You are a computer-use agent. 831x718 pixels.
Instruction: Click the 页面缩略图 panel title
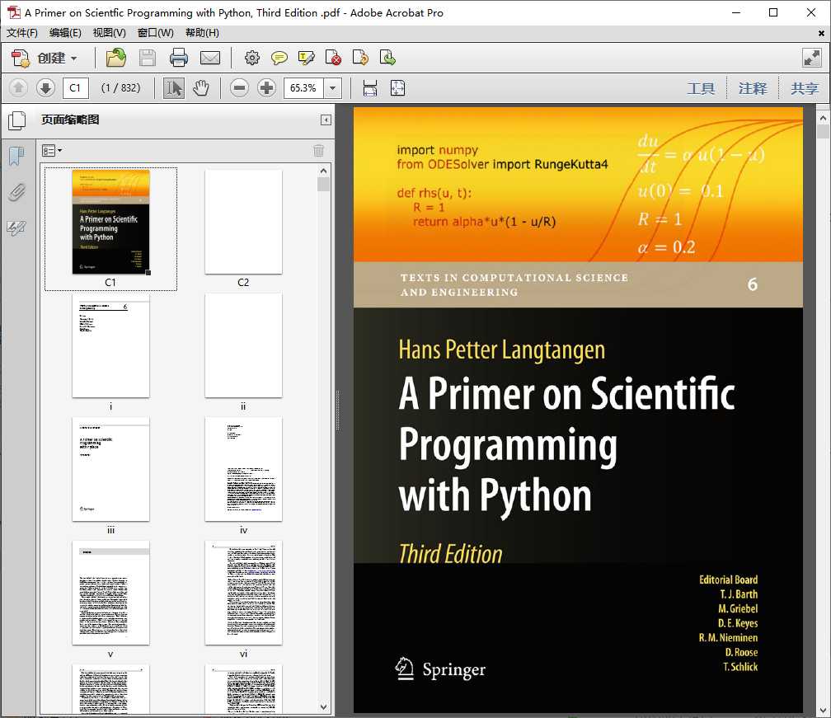point(71,120)
